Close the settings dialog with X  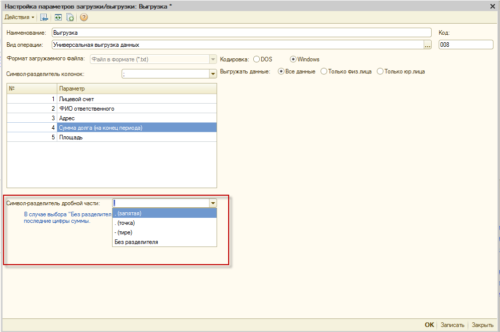tap(492, 7)
